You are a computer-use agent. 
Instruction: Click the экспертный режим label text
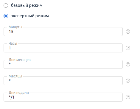tap(30, 16)
